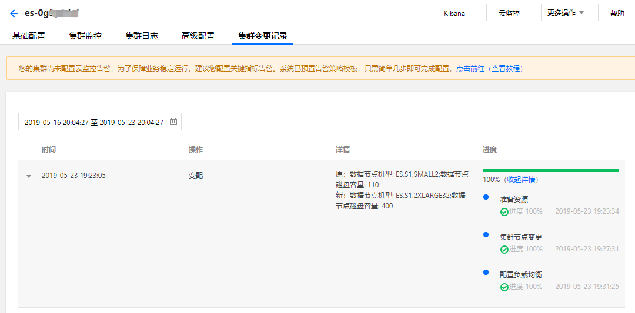Open the 基础配置 tab
The width and height of the screenshot is (635, 313).
tap(29, 36)
